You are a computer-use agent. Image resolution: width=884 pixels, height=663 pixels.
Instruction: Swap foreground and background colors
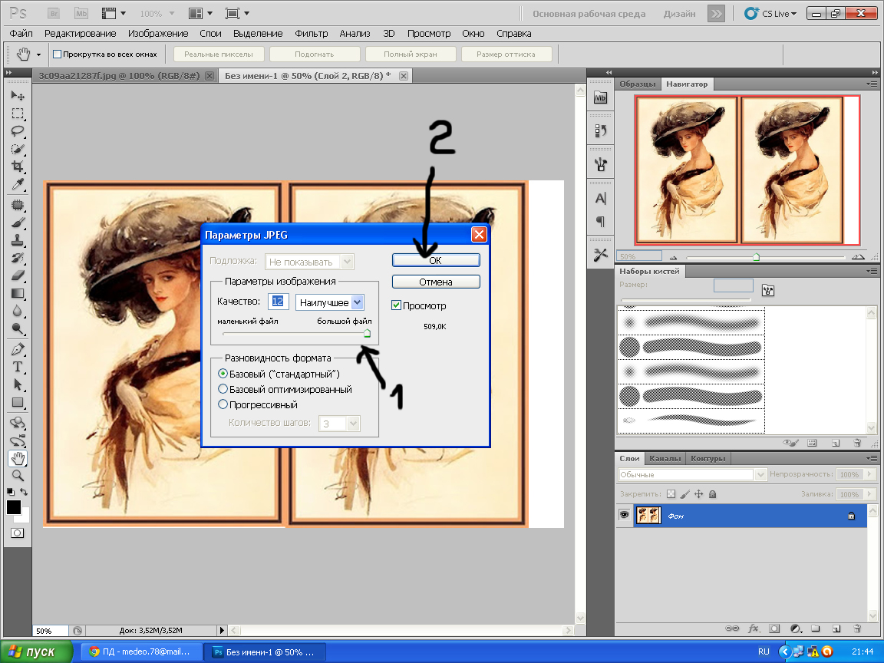point(25,492)
